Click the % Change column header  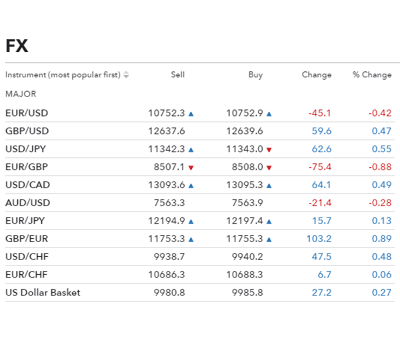pos(372,75)
